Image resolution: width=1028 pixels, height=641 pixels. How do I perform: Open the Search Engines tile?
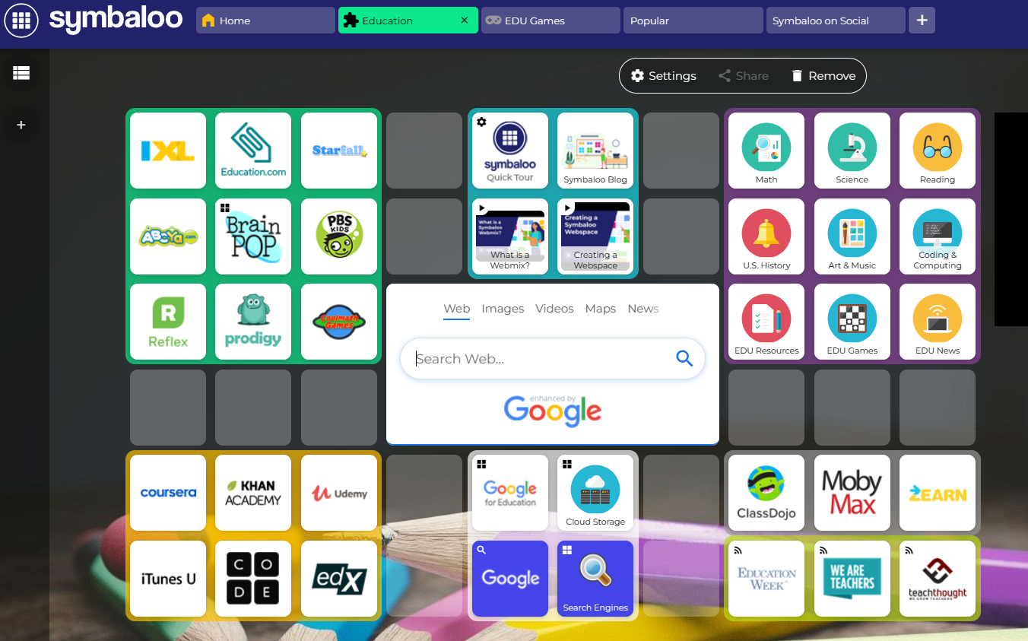point(595,579)
